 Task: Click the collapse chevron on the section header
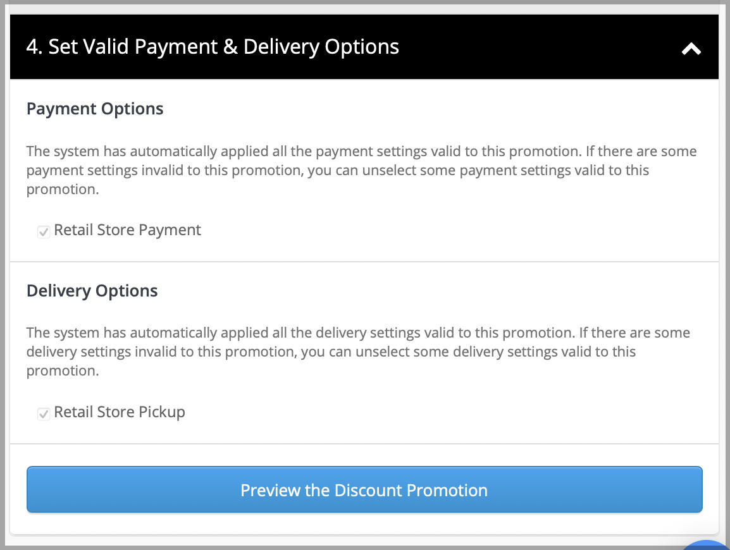coord(691,47)
